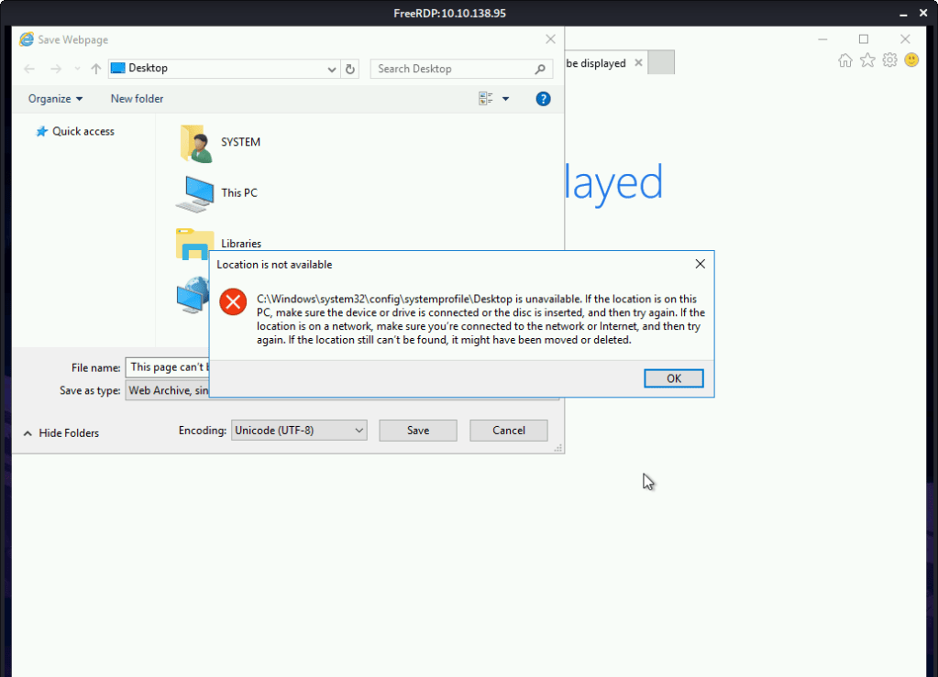Open Internet Explorer Home icon
The width and height of the screenshot is (938, 677).
click(x=844, y=60)
